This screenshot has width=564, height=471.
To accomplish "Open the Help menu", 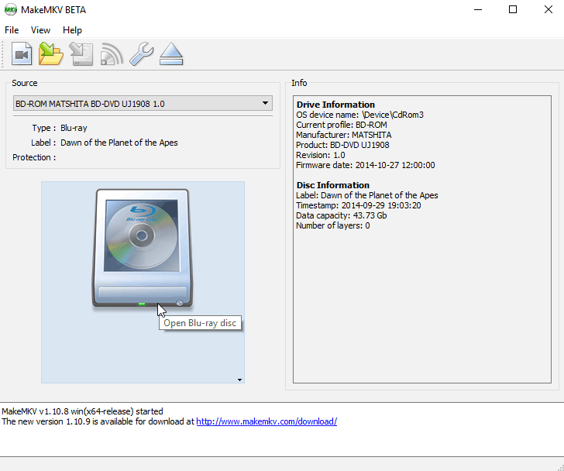I will click(72, 30).
